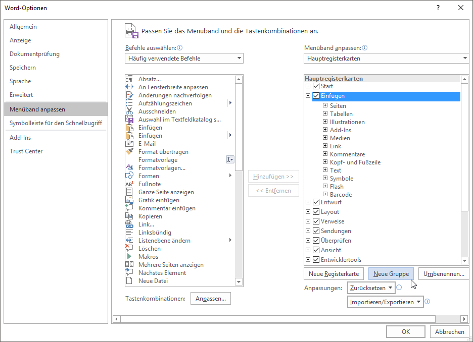Screen dimensions: 473x342
Task: Uncheck the Einfügen tab checkbox
Action: 316,96
